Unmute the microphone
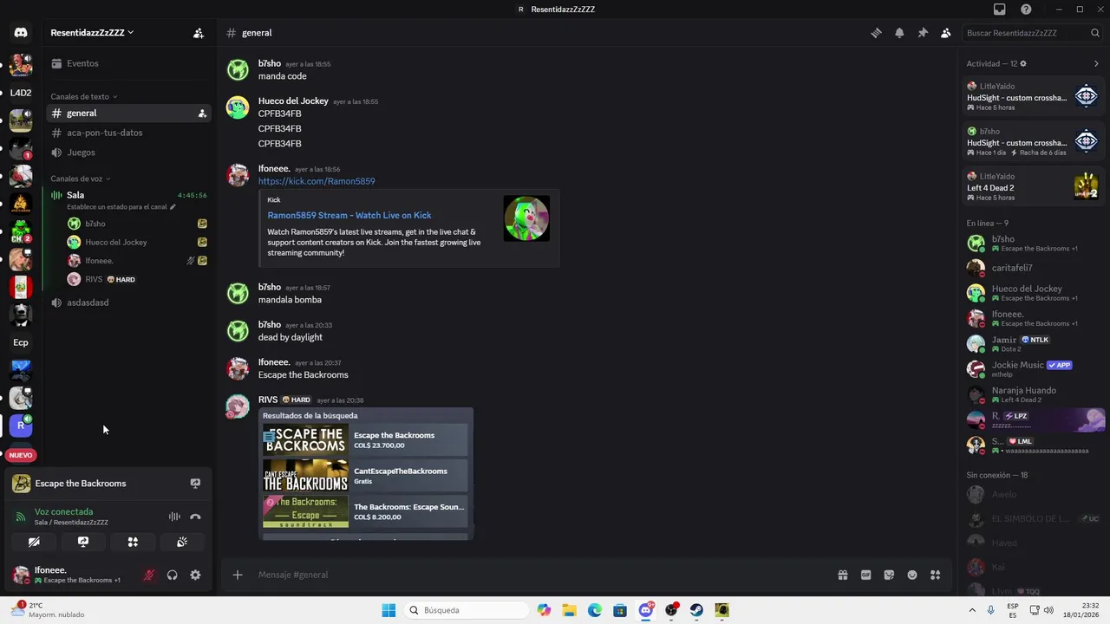1110x624 pixels. coord(149,575)
